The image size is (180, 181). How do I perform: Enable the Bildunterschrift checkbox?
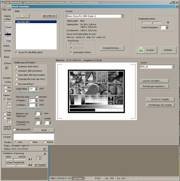coord(14,130)
